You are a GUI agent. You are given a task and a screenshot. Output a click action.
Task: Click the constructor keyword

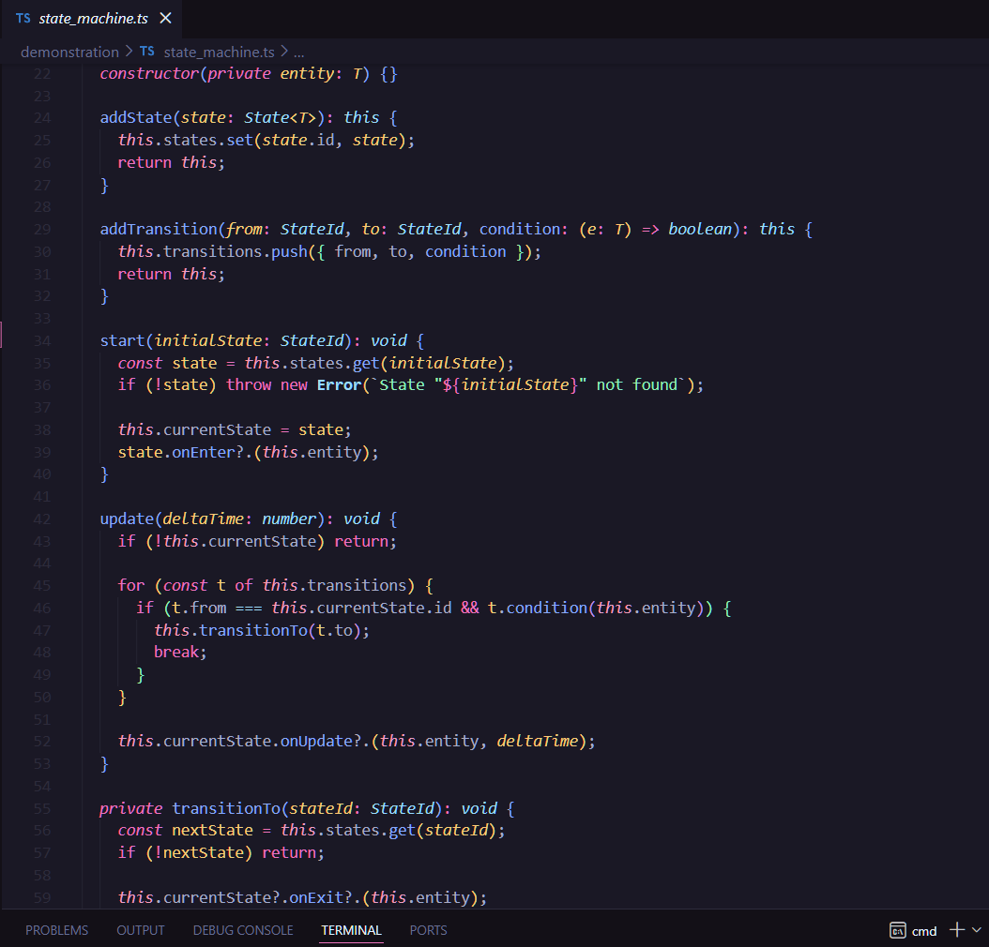coord(149,74)
